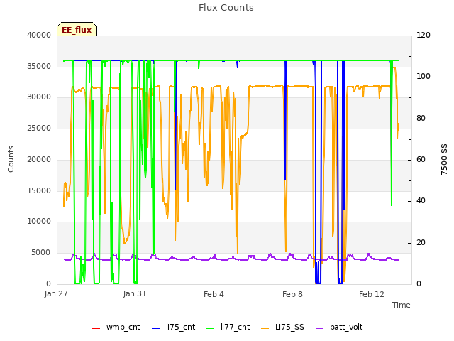Click the Feb 4 x-axis label
Screen dimensions: 454x341
pos(214,294)
